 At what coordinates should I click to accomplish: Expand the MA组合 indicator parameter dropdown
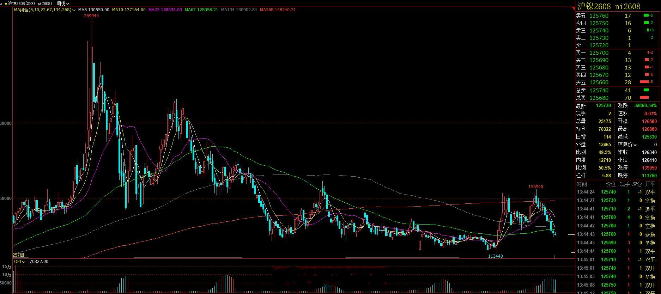(74, 10)
